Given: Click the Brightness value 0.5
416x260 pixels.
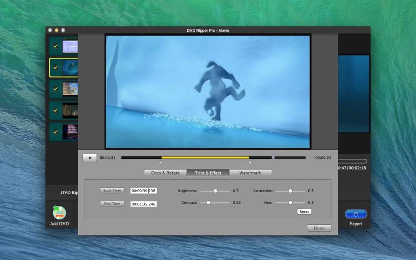Looking at the screenshot, I should click(236, 191).
